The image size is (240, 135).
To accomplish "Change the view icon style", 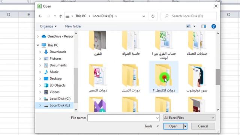I will click(x=188, y=26).
